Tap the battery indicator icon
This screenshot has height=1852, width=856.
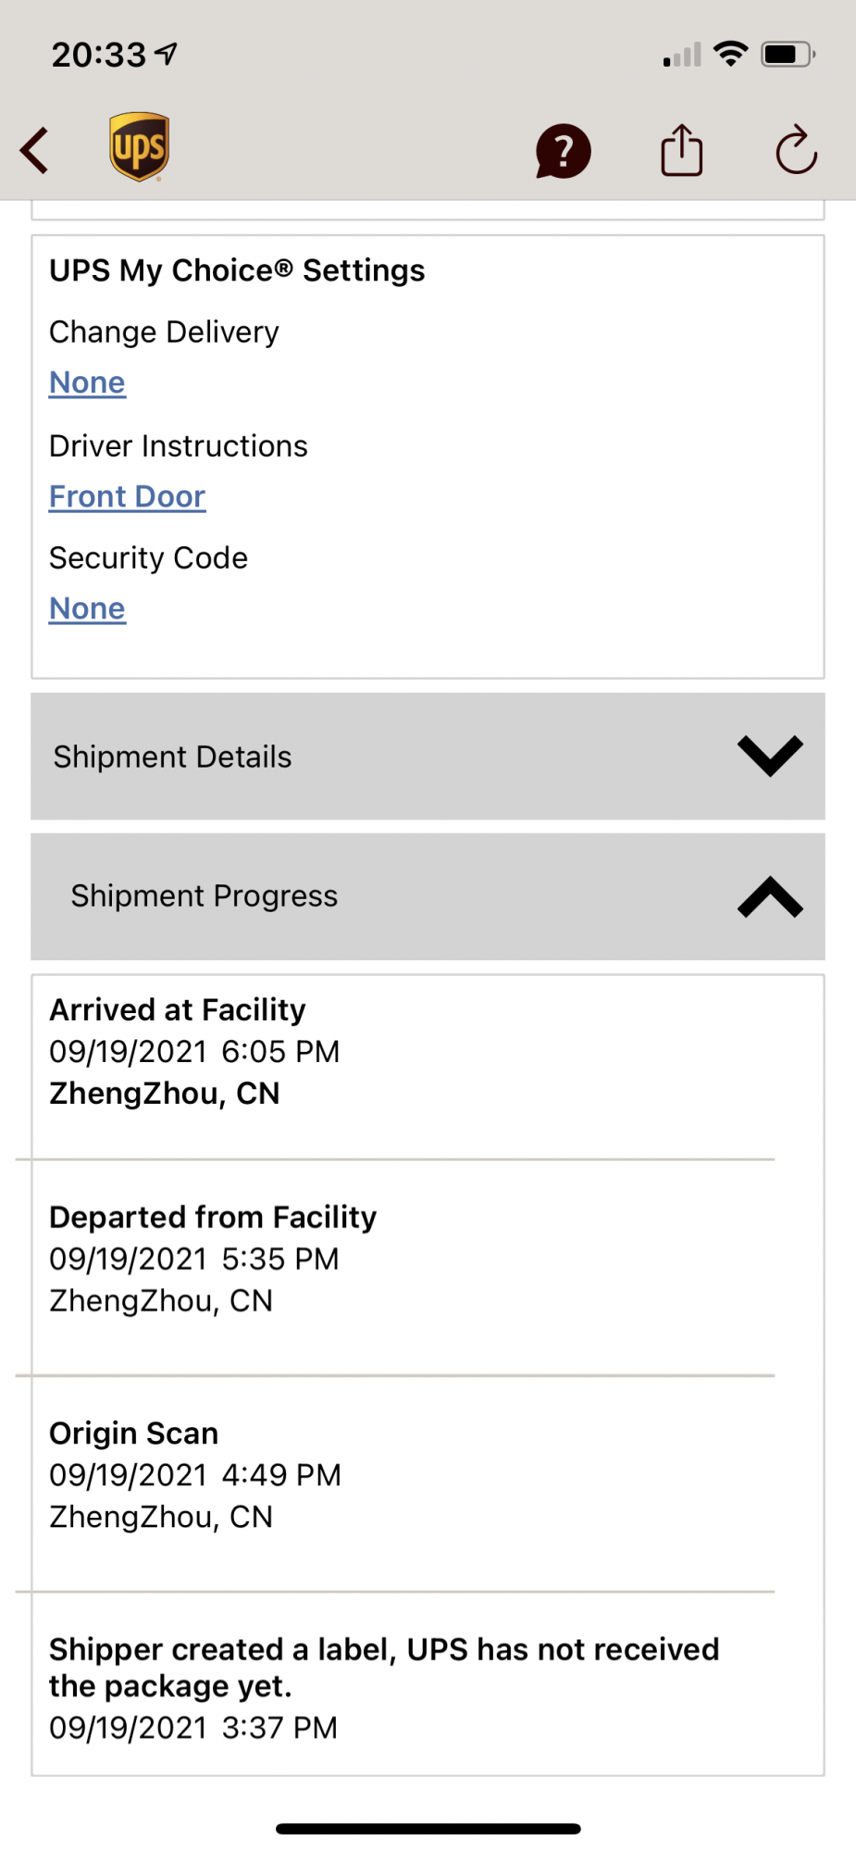[787, 55]
